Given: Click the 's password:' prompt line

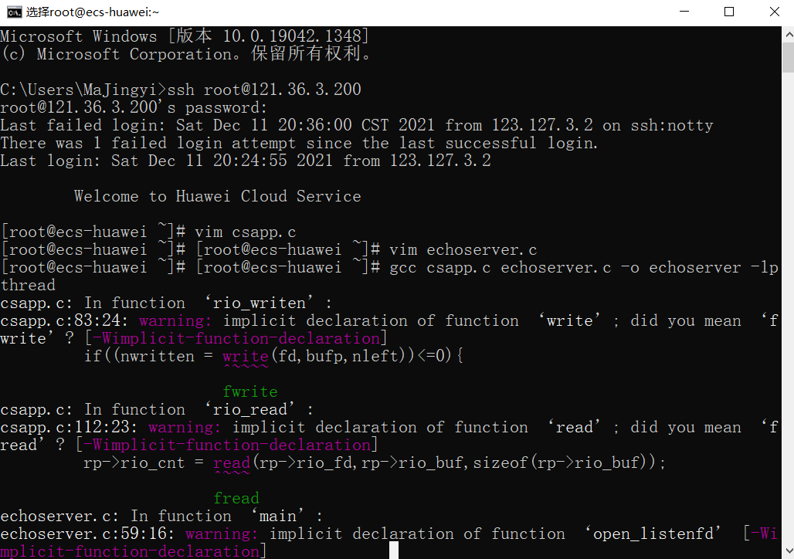Looking at the screenshot, I should pos(133,108).
